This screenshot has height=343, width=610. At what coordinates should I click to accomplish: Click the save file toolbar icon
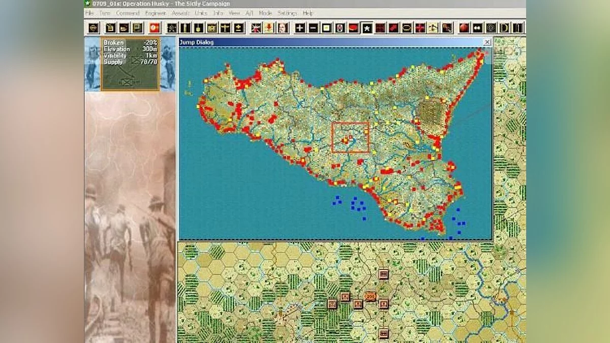pos(110,27)
